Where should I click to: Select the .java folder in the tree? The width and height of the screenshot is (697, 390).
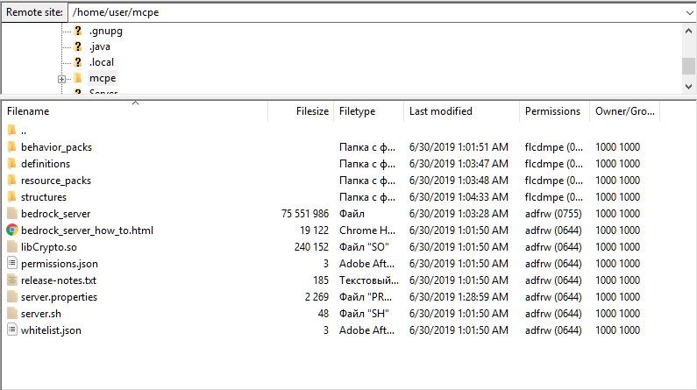pyautogui.click(x=100, y=46)
